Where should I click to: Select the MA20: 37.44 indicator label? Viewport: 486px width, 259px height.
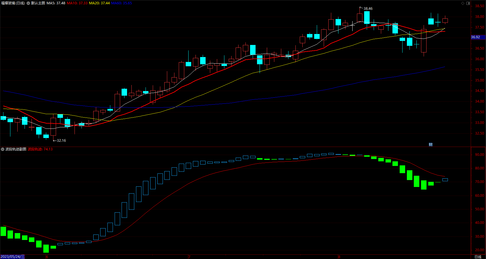(x=99, y=3)
